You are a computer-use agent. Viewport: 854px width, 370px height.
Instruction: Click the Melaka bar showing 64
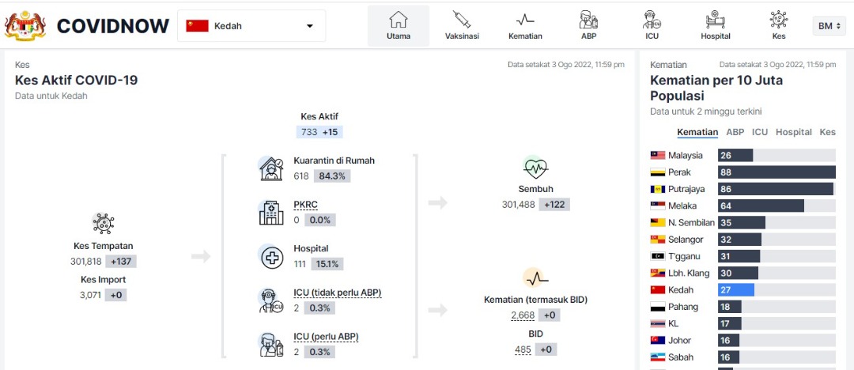click(761, 206)
